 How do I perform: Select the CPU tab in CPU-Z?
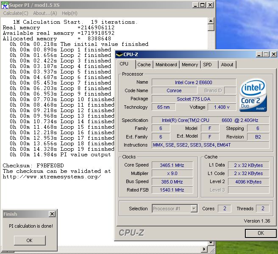point(126,64)
